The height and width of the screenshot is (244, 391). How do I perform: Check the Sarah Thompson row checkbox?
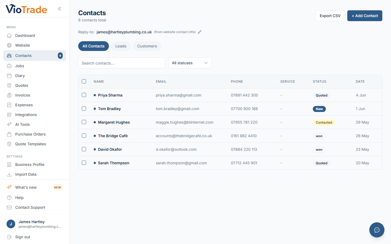tap(84, 163)
